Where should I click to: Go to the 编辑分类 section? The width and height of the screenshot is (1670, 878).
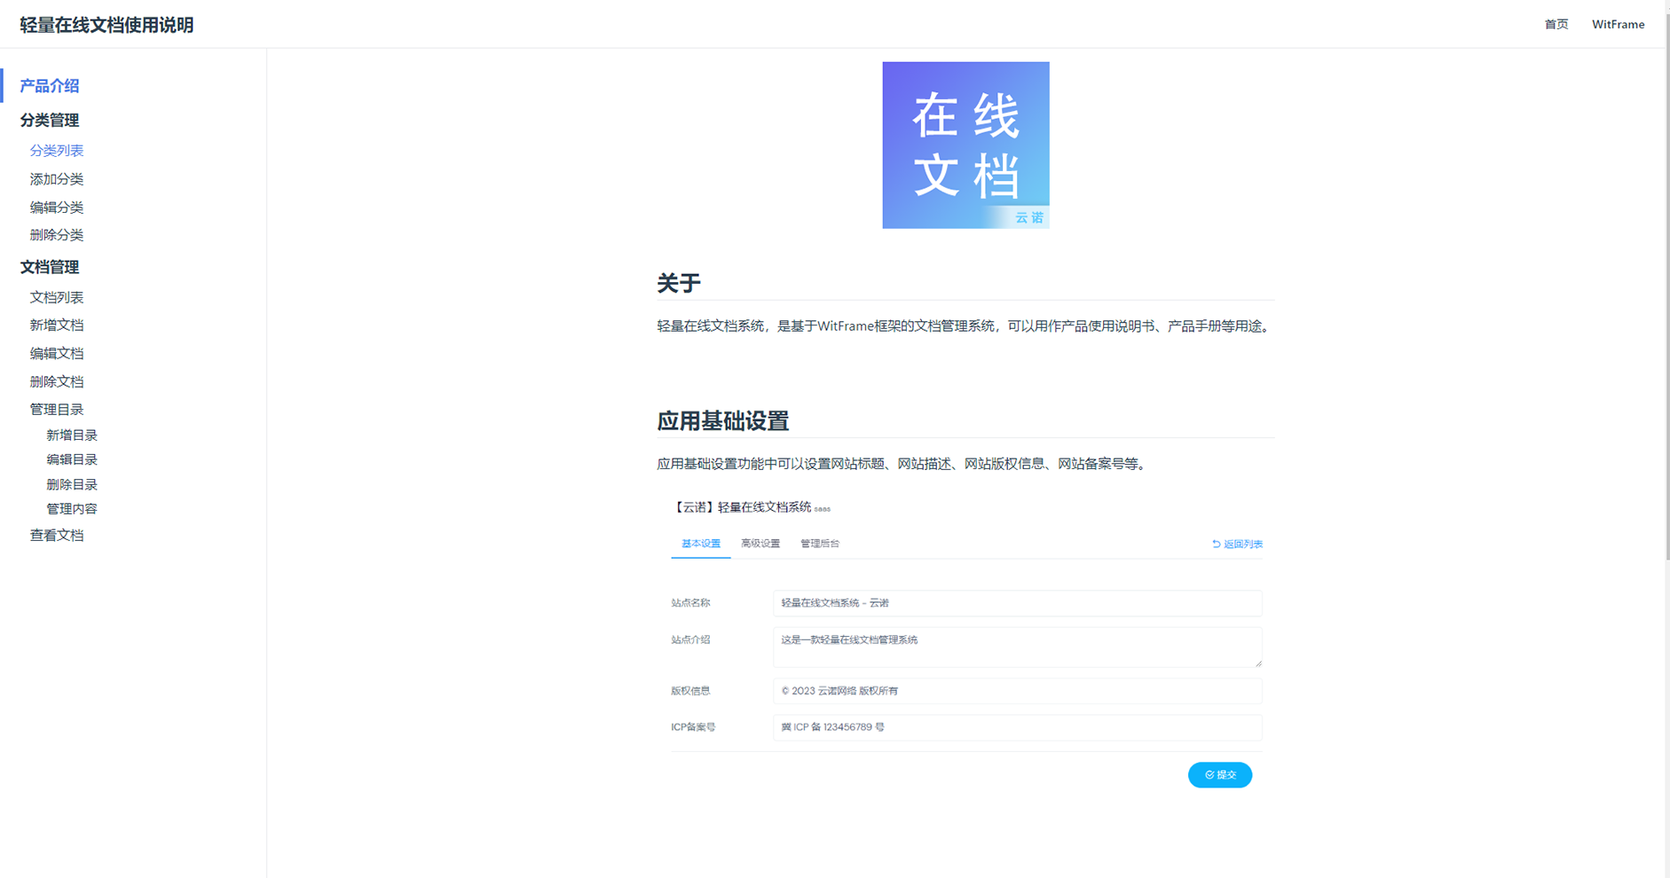click(x=56, y=207)
